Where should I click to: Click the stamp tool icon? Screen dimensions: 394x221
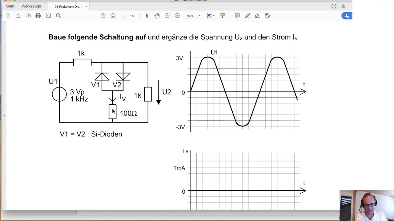pyautogui.click(x=267, y=16)
